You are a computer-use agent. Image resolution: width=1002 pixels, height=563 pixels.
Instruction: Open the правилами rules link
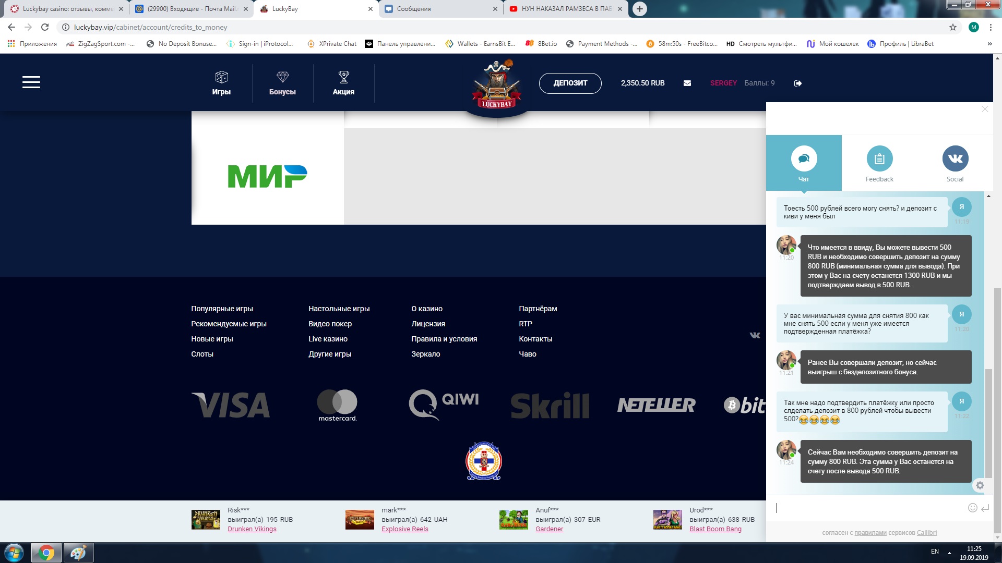coord(870,533)
